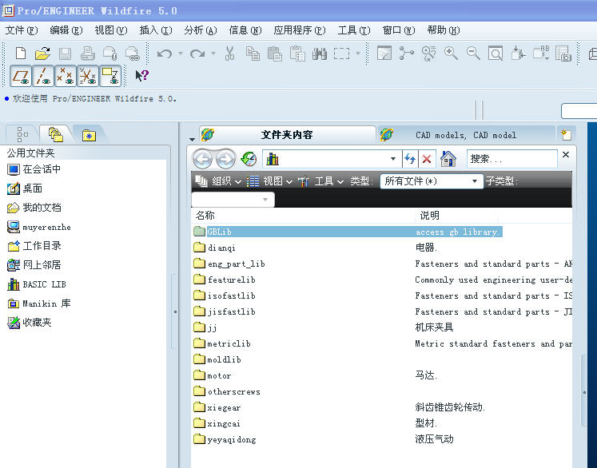Click the Cut scissors icon
The image size is (597, 468).
point(229,54)
